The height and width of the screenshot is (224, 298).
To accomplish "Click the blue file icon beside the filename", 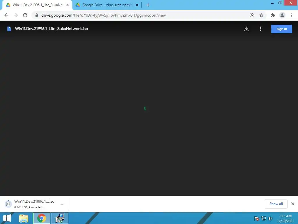I will click(x=9, y=29).
